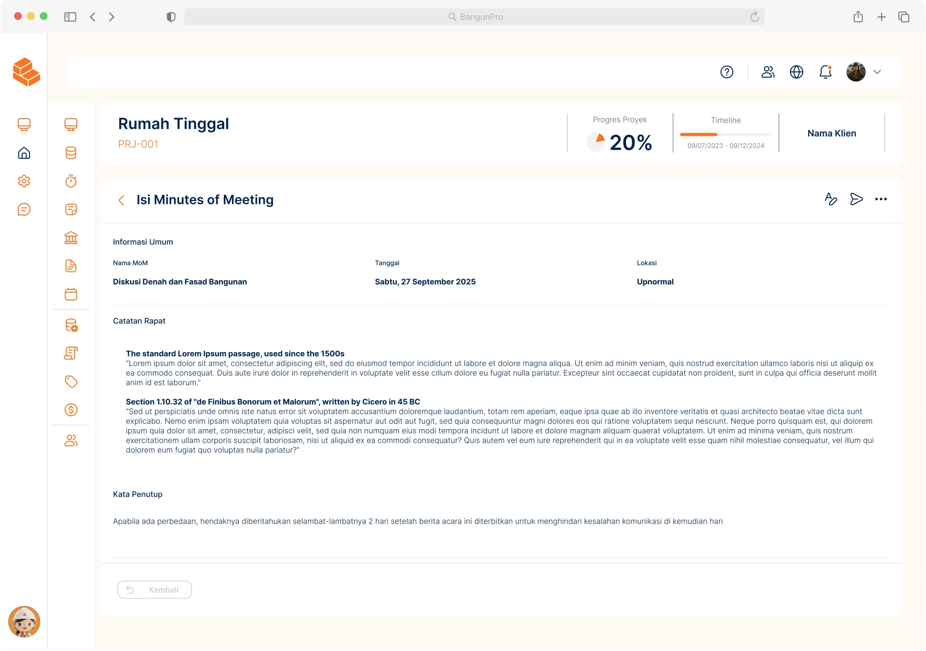Go back with the orange chevron arrow

click(122, 200)
